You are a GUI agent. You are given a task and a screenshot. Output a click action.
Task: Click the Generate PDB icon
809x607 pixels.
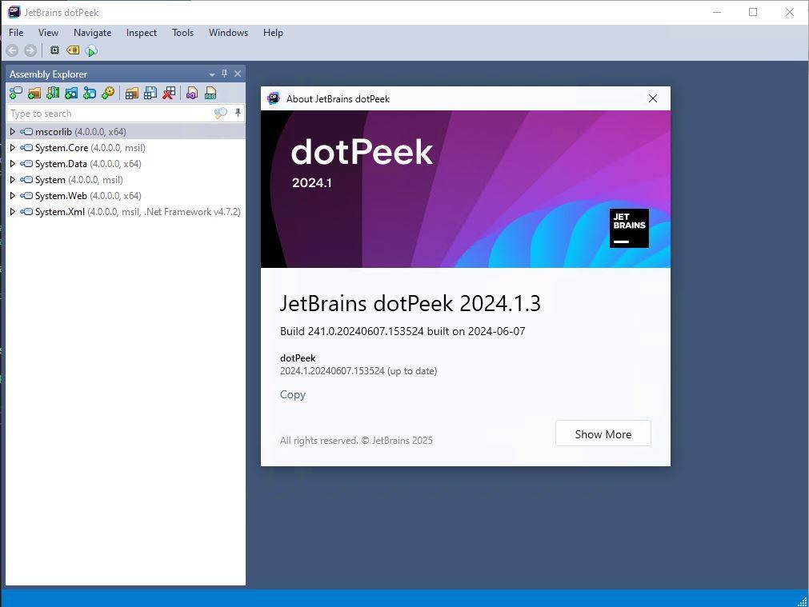coord(210,93)
